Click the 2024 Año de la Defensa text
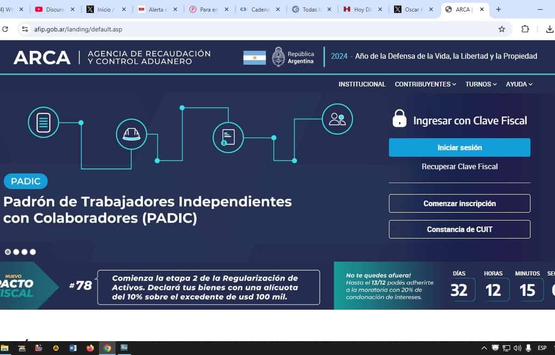Screen dimensions: 555x355 [x=434, y=56]
